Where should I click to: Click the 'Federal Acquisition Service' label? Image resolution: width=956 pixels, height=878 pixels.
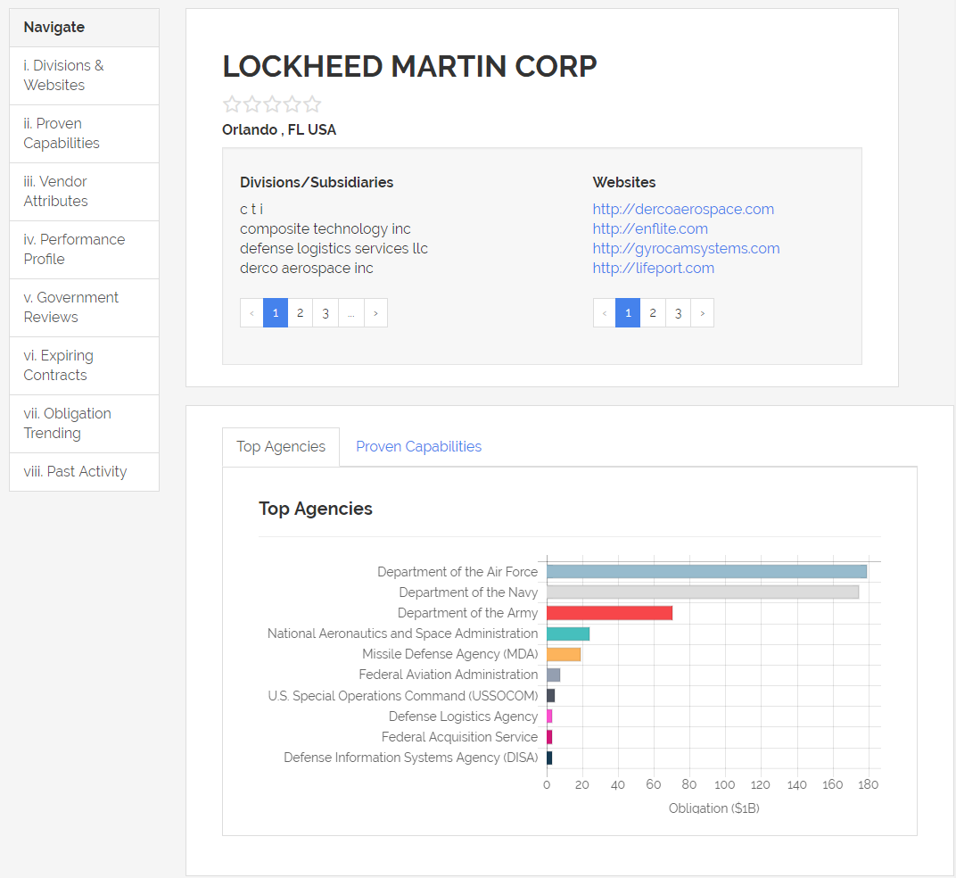pos(459,737)
